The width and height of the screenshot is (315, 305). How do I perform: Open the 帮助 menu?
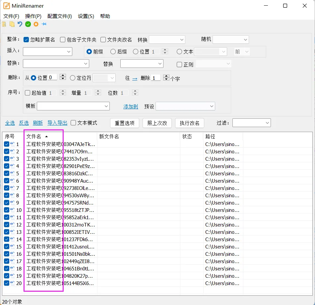(105, 16)
